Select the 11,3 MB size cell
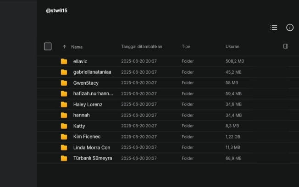The image size is (299, 187). click(x=233, y=147)
